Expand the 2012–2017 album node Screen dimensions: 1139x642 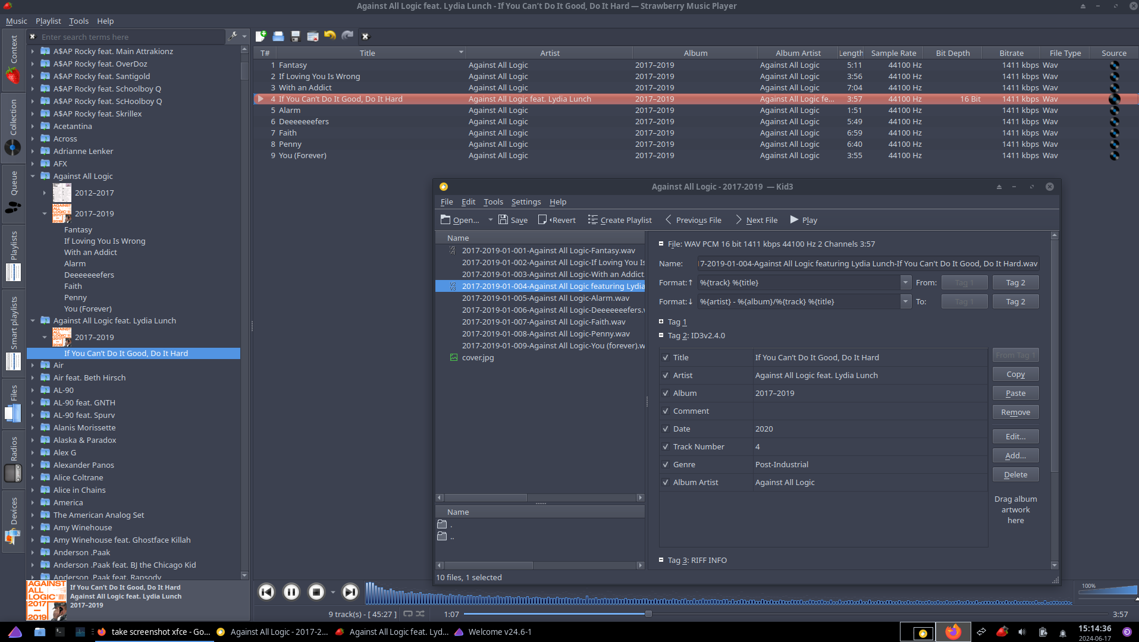(45, 193)
